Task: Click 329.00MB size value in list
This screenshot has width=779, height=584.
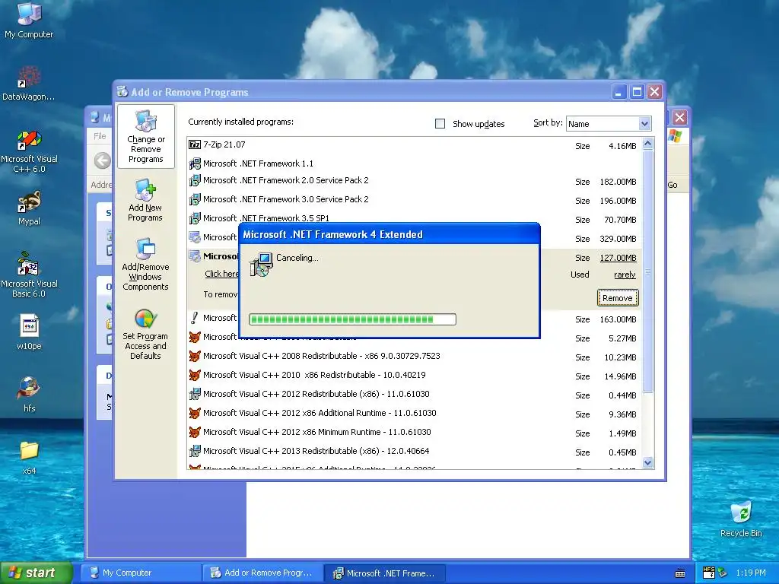Action: click(618, 239)
